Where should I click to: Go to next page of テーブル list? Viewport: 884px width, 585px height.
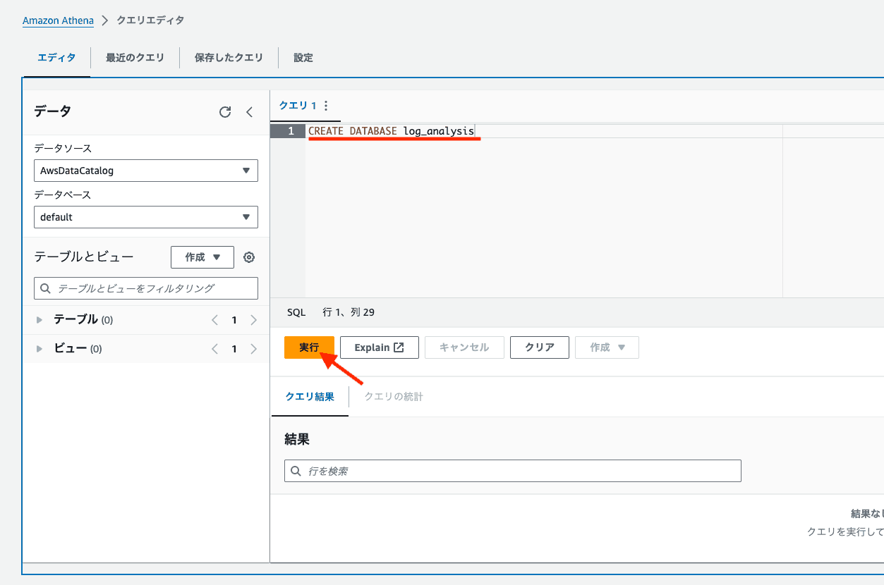(x=254, y=320)
